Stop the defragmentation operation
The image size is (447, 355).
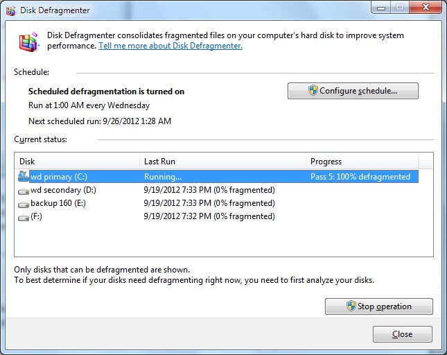tap(379, 306)
